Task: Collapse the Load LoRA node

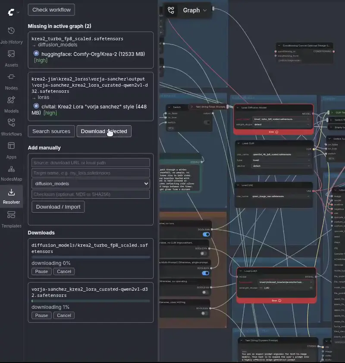Action: coord(241,271)
